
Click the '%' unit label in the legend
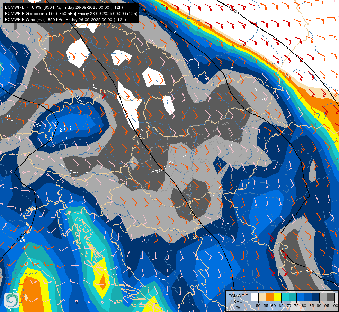[x=238, y=307]
